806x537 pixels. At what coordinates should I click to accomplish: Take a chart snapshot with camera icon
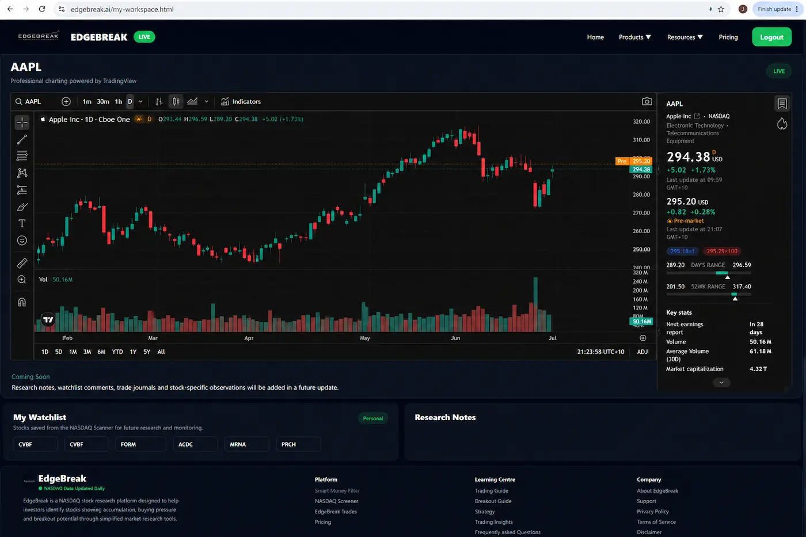coord(647,101)
